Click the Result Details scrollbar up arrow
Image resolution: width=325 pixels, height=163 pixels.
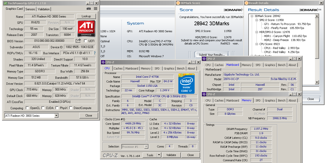click(x=317, y=16)
